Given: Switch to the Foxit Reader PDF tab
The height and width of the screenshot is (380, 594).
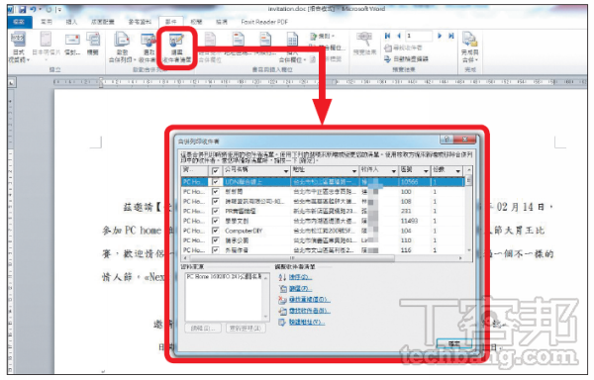Looking at the screenshot, I should [264, 22].
